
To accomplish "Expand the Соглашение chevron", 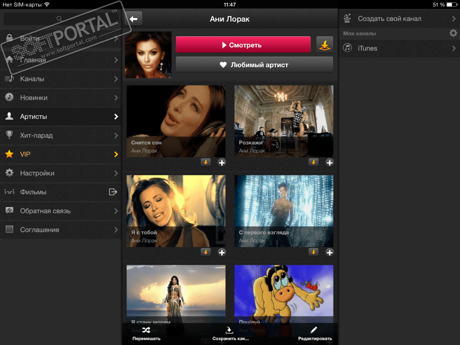I will pyautogui.click(x=116, y=230).
